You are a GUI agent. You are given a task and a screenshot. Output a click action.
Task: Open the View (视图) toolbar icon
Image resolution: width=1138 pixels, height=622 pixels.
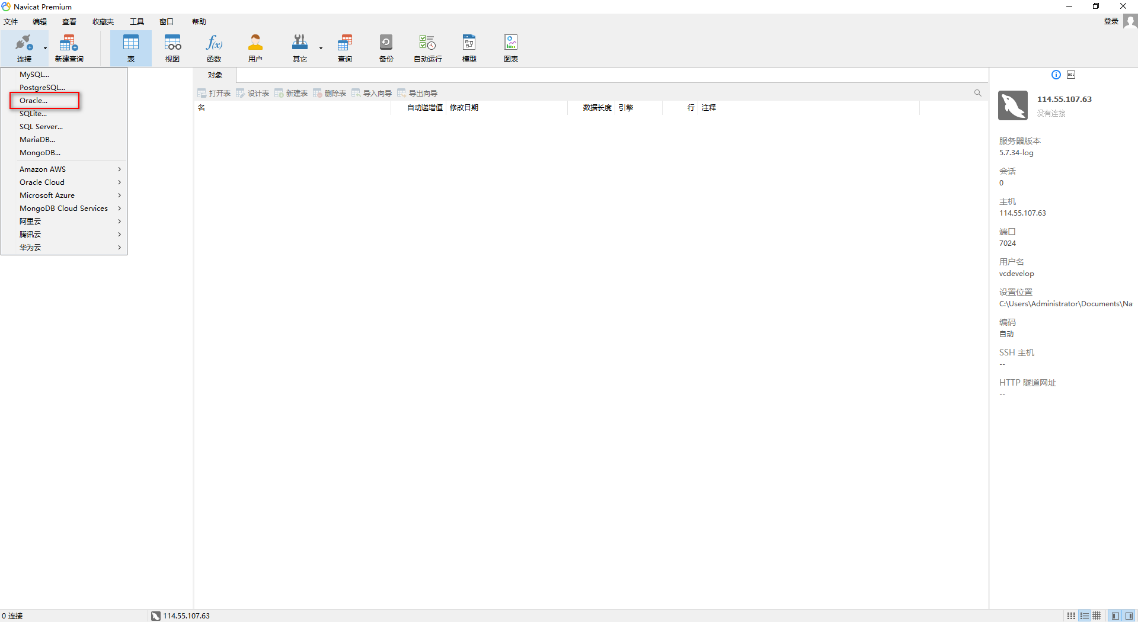(x=172, y=48)
